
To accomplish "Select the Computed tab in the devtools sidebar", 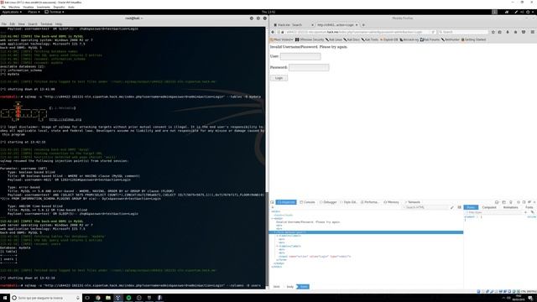I will pyautogui.click(x=489, y=207).
